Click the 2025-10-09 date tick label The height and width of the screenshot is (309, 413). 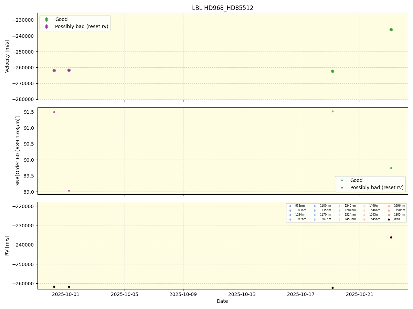[x=183, y=294]
